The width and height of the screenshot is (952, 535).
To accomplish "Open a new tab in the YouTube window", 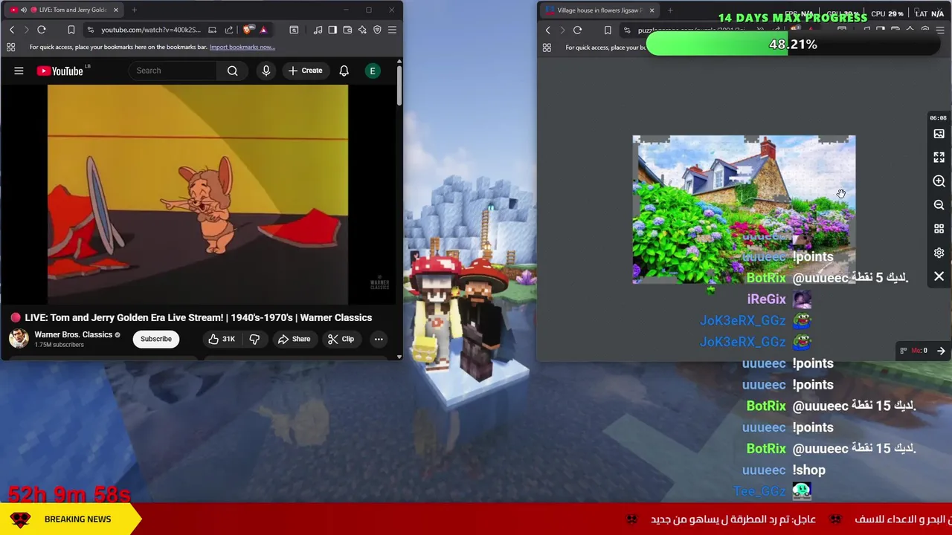I will (x=134, y=10).
